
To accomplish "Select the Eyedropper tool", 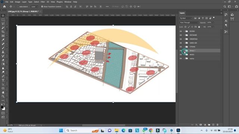I will [x=3, y=40].
